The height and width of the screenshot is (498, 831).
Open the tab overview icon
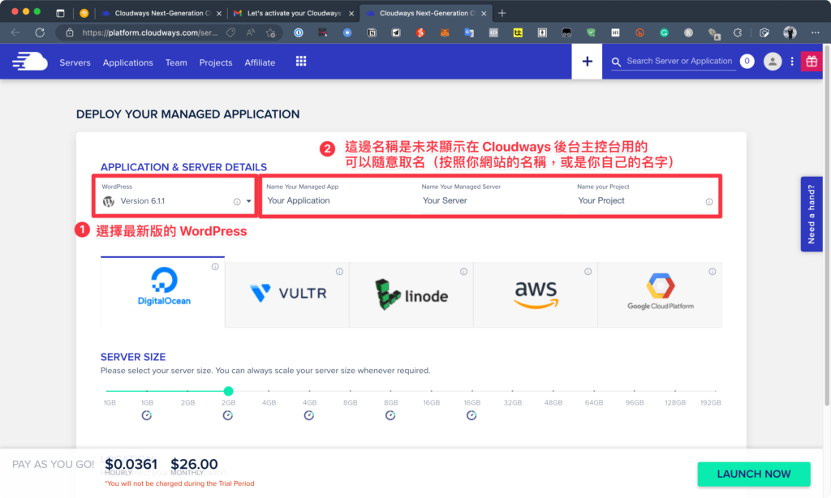click(60, 13)
